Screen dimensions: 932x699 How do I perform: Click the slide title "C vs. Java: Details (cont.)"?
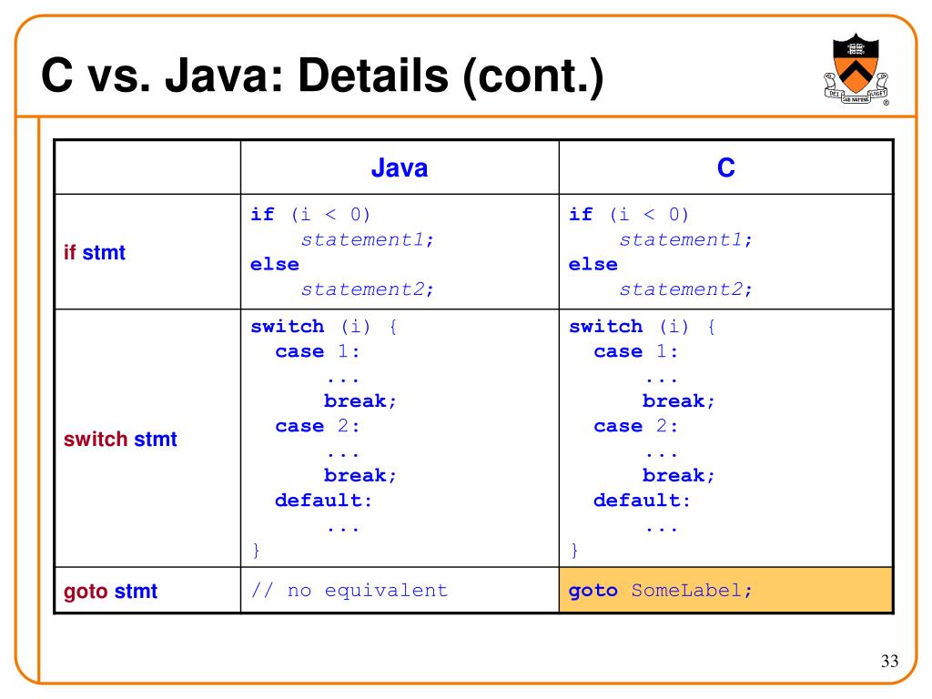click(323, 76)
